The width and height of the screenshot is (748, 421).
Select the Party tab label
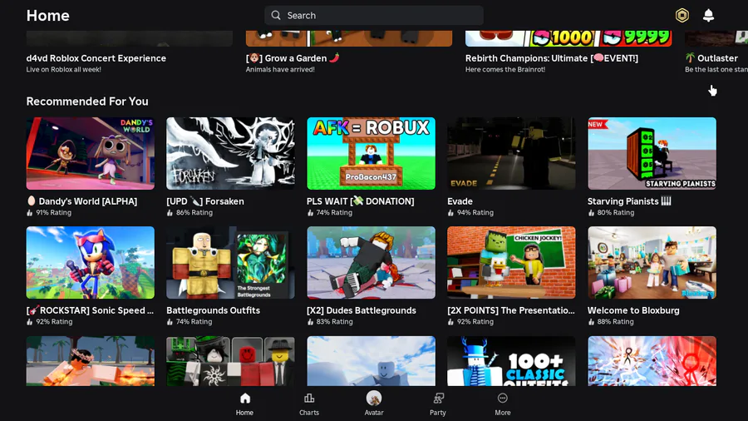tap(438, 413)
